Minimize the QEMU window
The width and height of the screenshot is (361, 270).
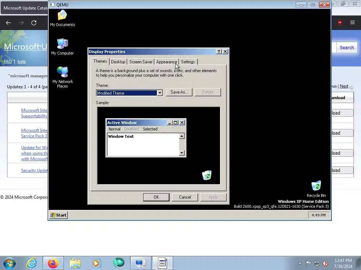click(x=301, y=5)
